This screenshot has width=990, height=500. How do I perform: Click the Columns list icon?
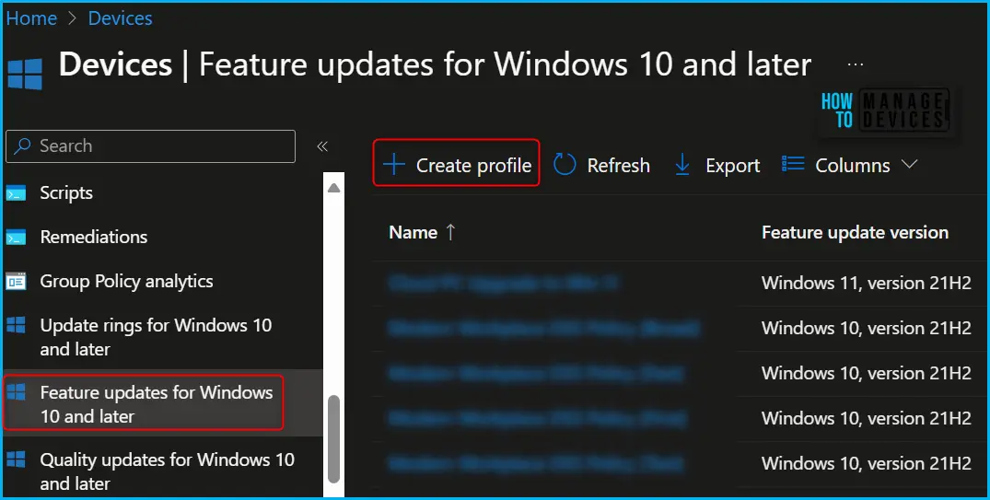click(793, 164)
